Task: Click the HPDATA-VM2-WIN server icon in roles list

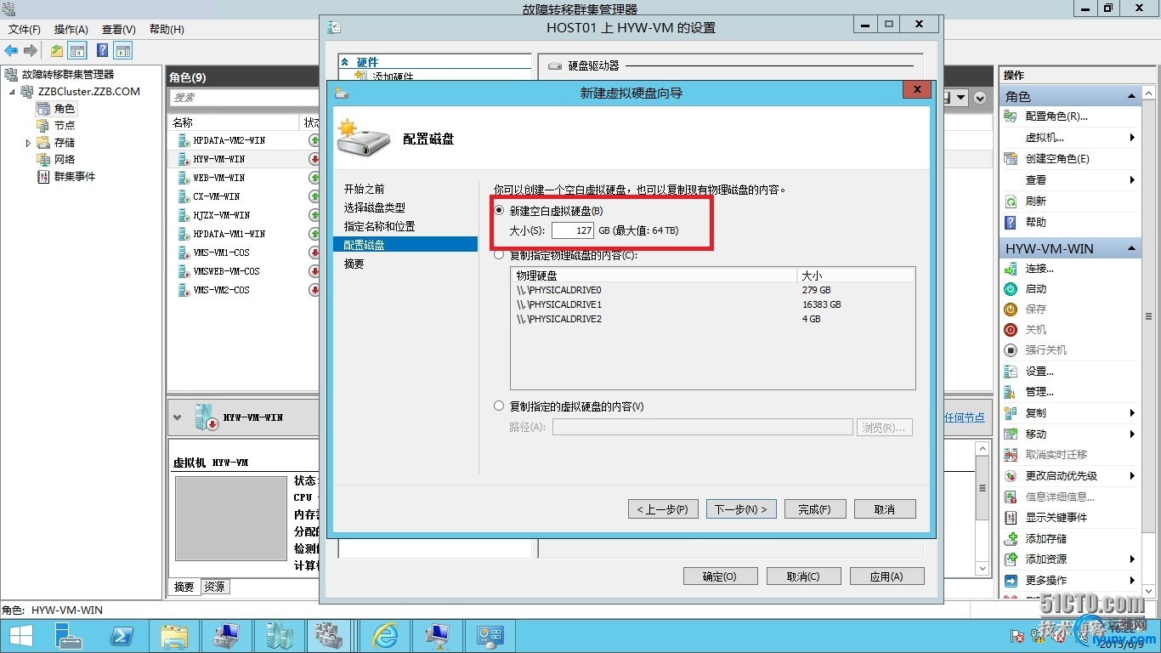Action: coord(184,140)
